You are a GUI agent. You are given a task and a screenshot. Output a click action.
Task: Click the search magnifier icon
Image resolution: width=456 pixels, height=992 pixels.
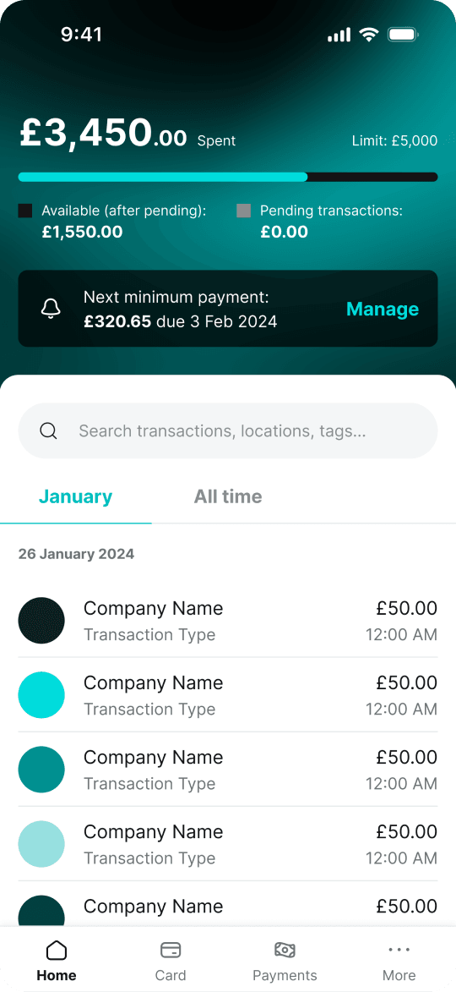coord(49,430)
